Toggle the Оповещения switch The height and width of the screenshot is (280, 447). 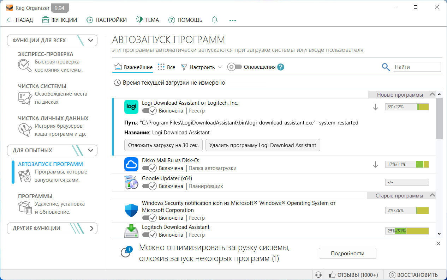(234, 67)
